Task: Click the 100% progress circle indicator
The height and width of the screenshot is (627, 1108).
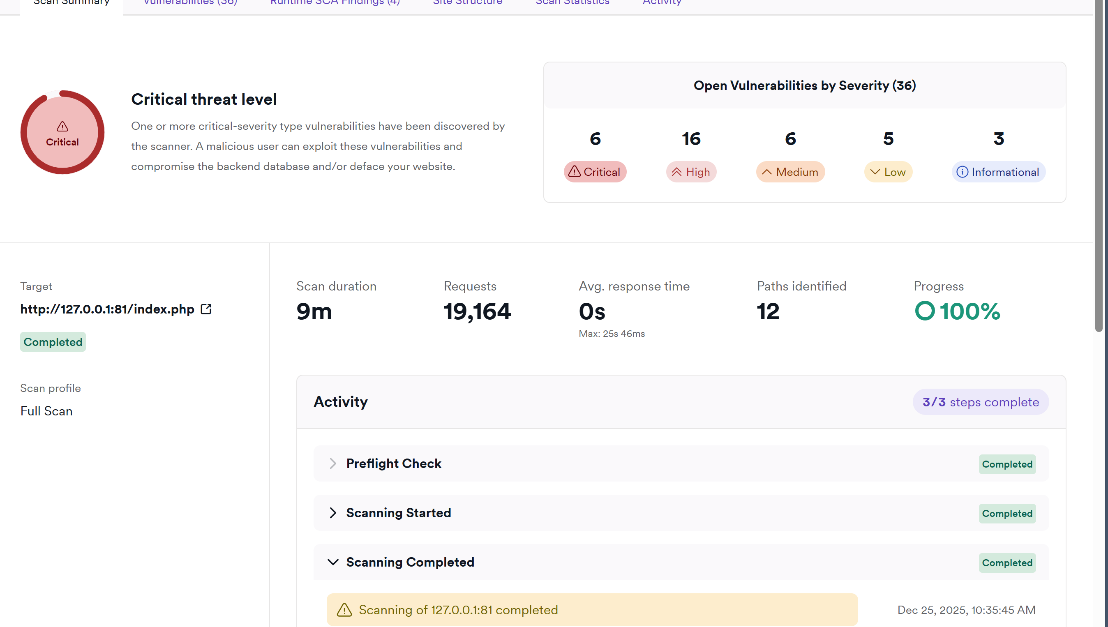Action: 925,311
